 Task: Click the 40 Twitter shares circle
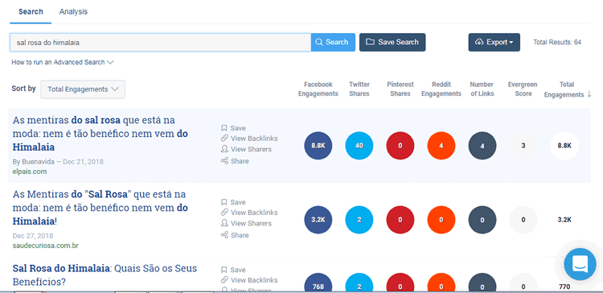[359, 146]
